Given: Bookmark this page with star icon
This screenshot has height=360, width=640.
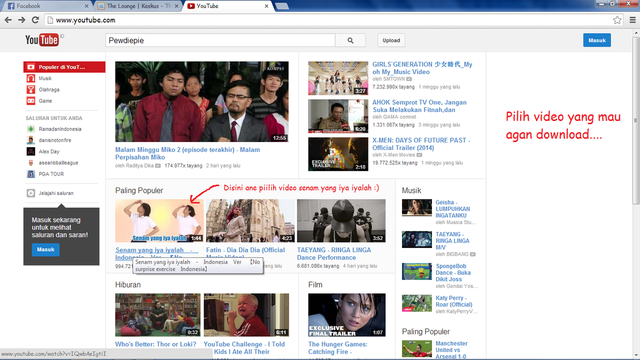Looking at the screenshot, I should [617, 20].
